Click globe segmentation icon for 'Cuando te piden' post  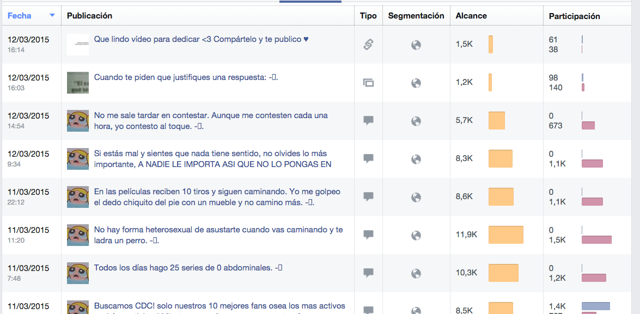tap(416, 83)
